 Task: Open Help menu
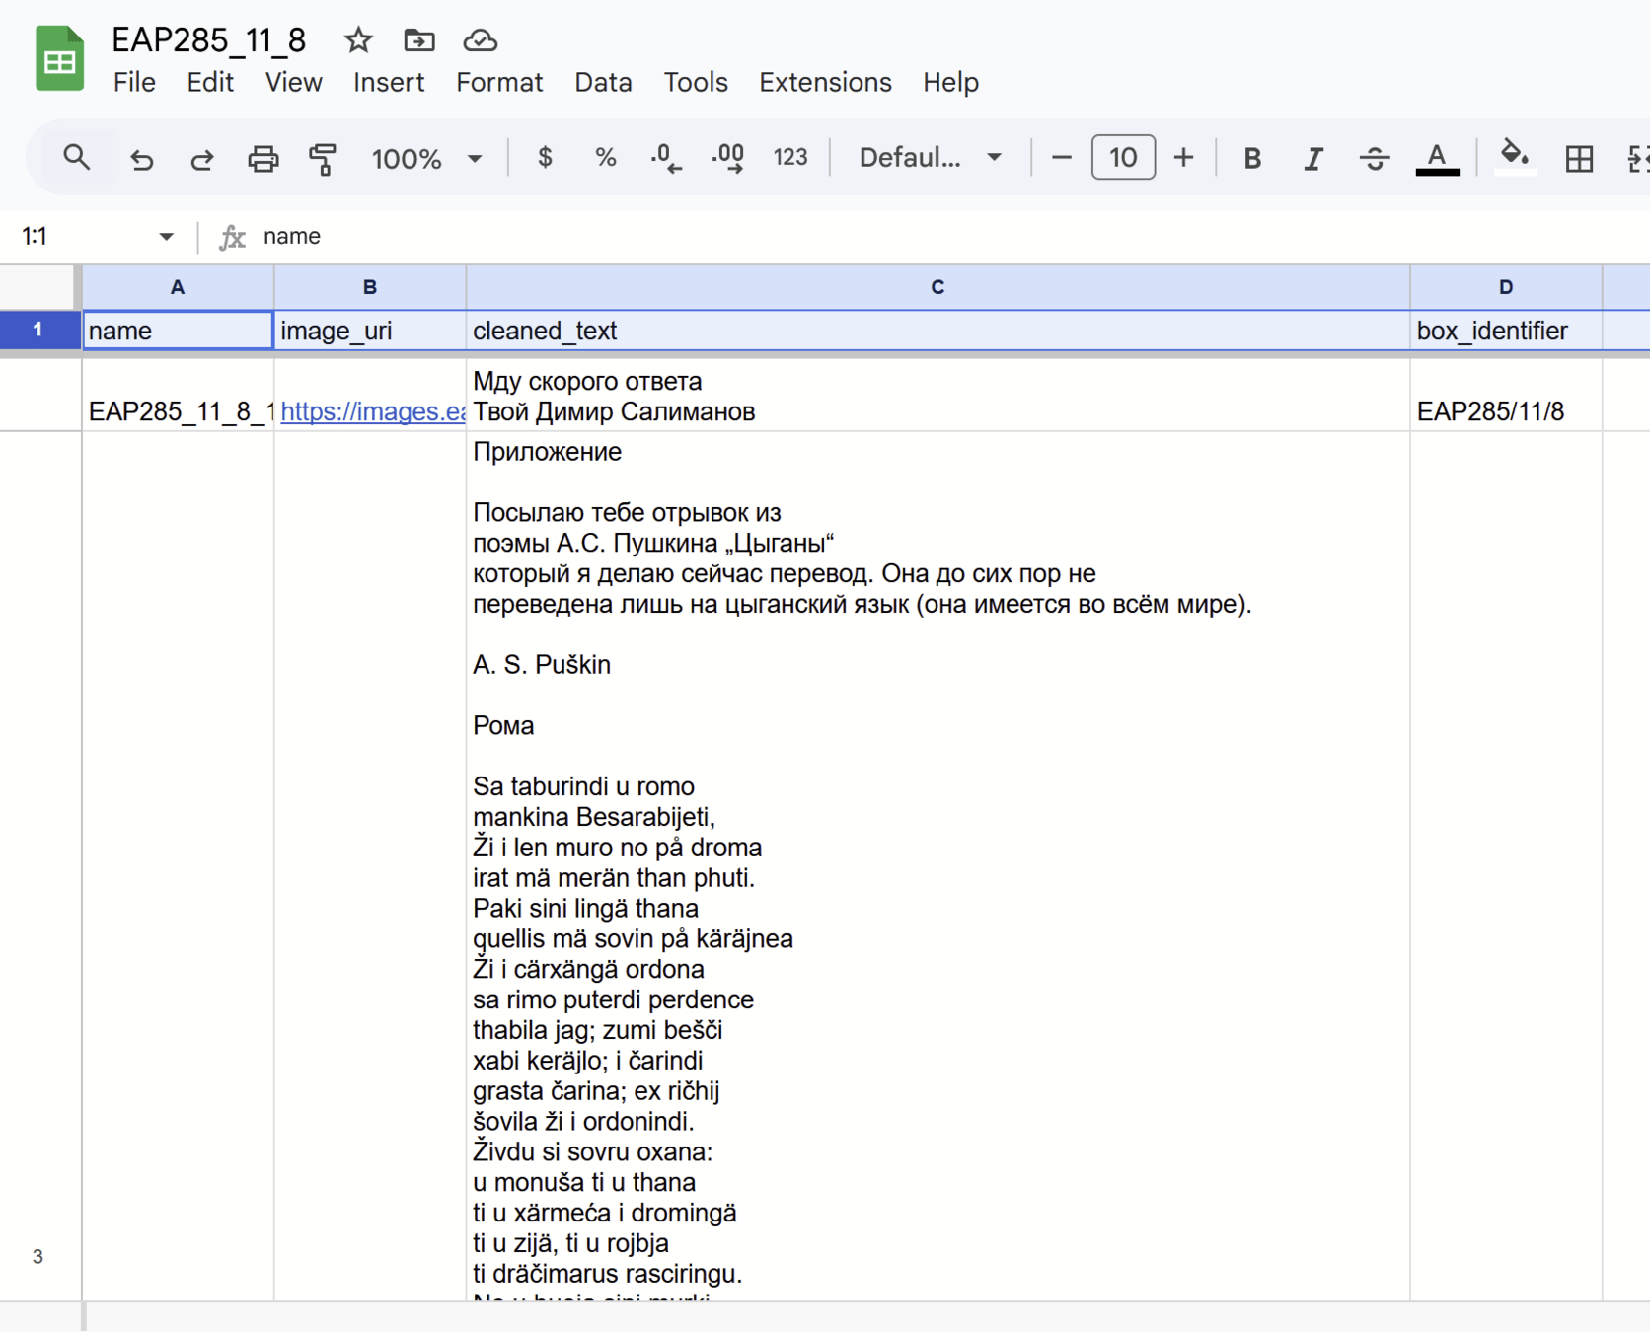click(950, 82)
